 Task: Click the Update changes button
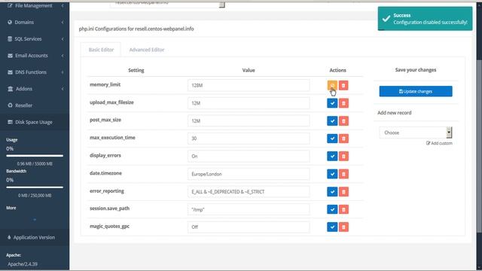pyautogui.click(x=416, y=91)
